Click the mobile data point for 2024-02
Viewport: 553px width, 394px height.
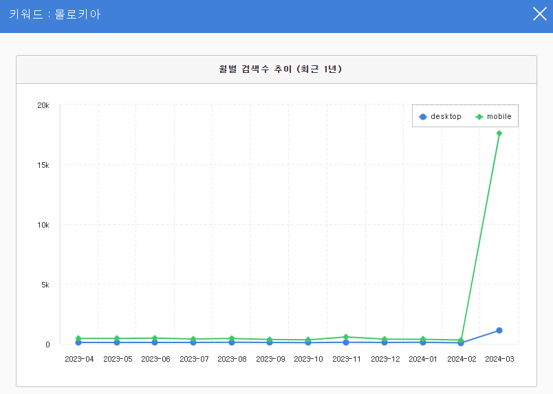click(461, 340)
